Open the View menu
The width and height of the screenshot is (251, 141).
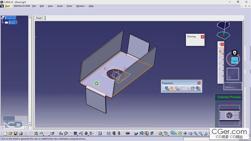[x=50, y=6]
